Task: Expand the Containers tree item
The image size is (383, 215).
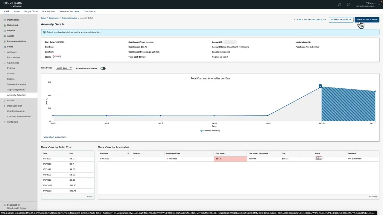Action: click(x=4, y=122)
